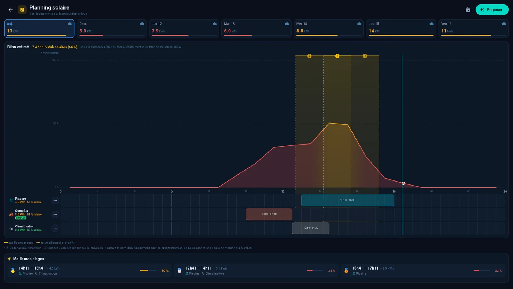Click the Piscine 13:00–18:00 time block

click(348, 200)
